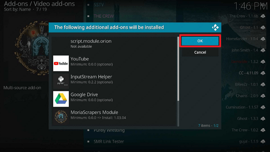Click the MoriaScrapers Module emblem icon
270x152 pixels.
click(x=61, y=117)
